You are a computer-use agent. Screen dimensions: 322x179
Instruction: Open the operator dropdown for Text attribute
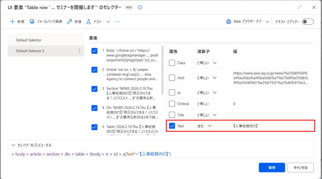(x=209, y=126)
